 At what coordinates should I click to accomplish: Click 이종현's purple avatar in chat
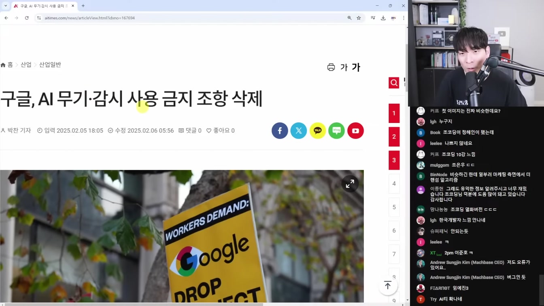coord(421,189)
